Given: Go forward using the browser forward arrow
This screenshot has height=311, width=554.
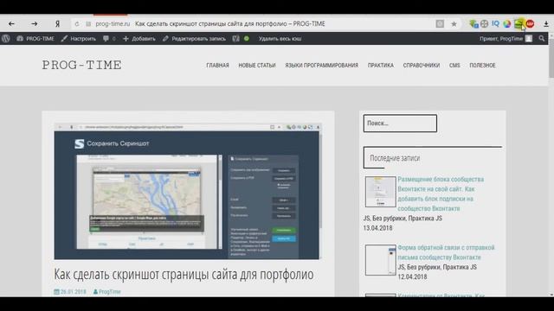Looking at the screenshot, I should pos(35,24).
